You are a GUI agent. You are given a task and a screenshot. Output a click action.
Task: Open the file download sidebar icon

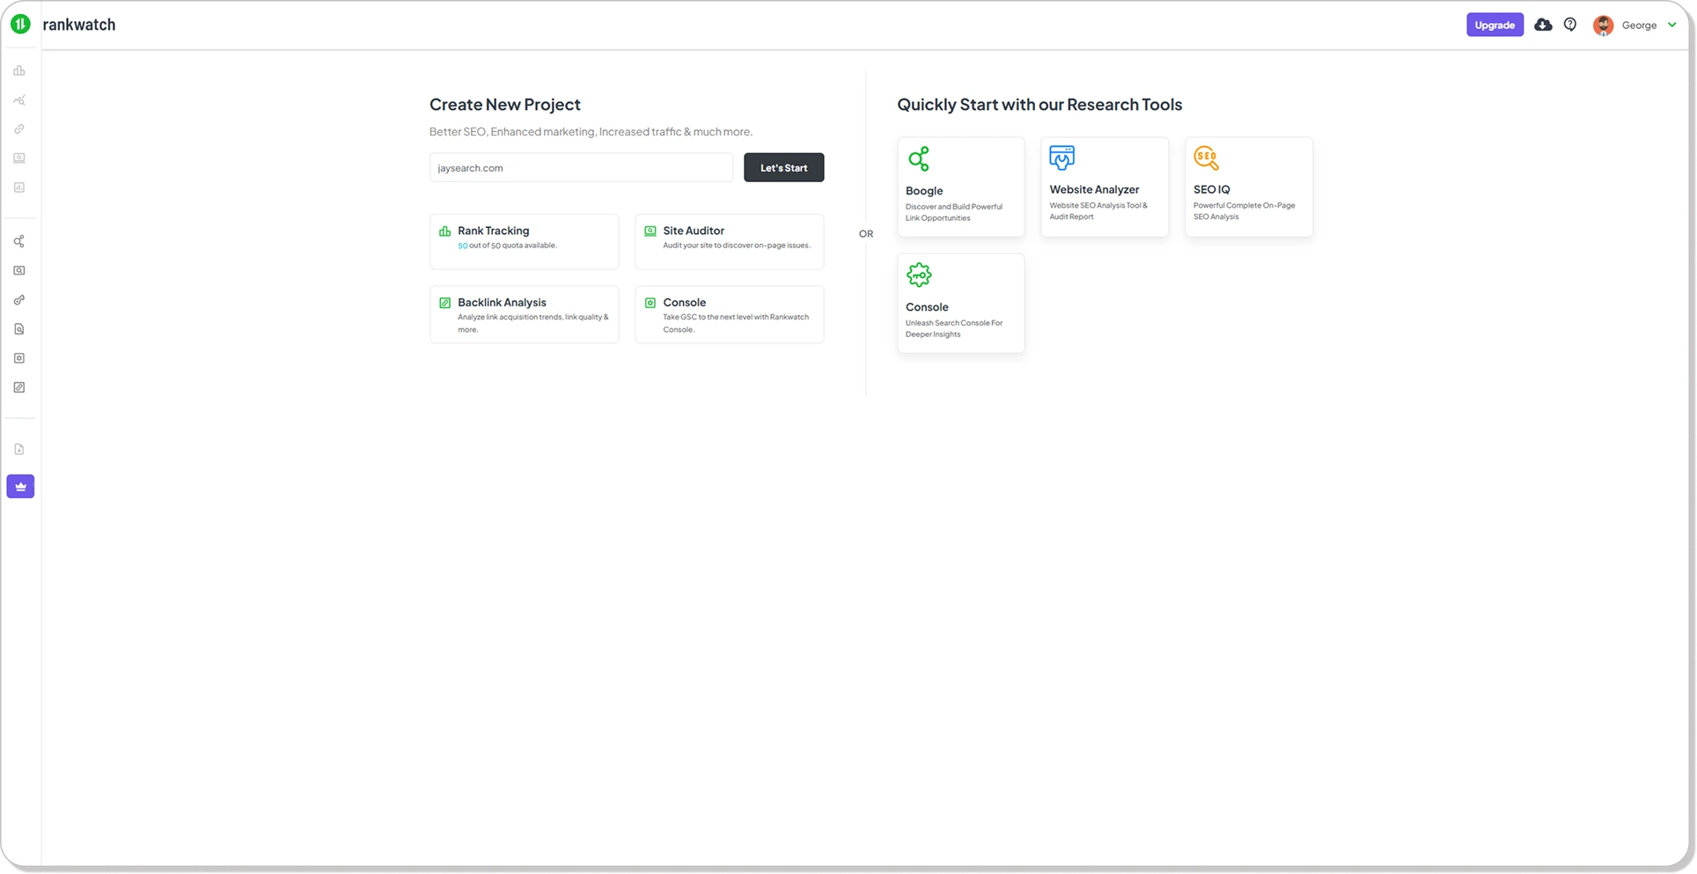[19, 449]
